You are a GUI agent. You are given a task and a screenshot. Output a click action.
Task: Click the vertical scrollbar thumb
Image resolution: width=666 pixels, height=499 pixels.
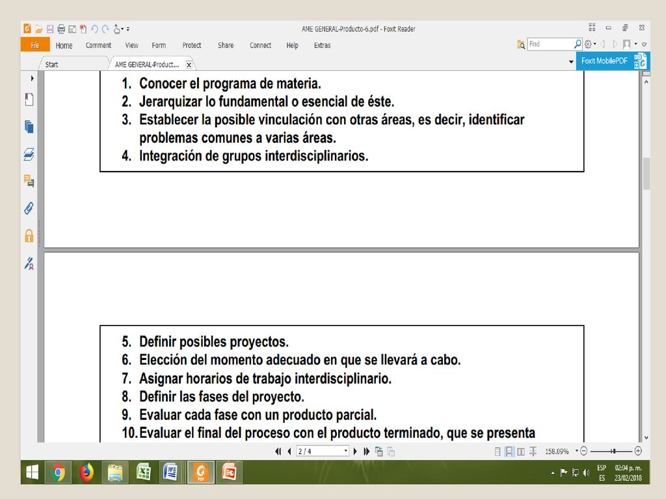[646, 173]
